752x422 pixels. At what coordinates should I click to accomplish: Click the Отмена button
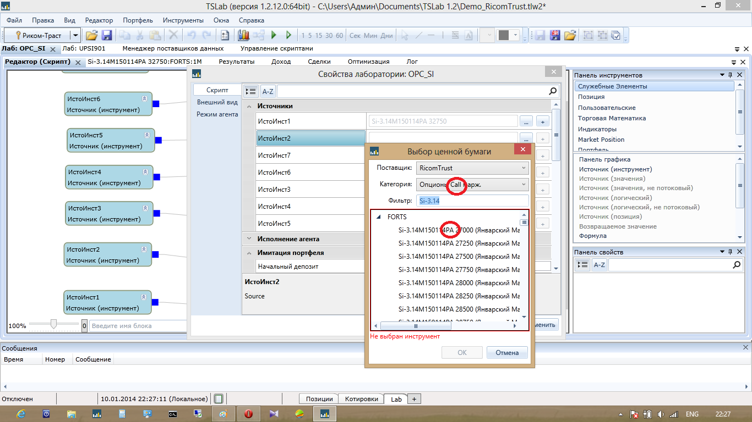pos(507,353)
